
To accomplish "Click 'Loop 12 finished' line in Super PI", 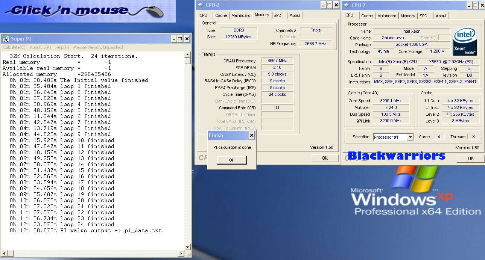I will (62, 152).
